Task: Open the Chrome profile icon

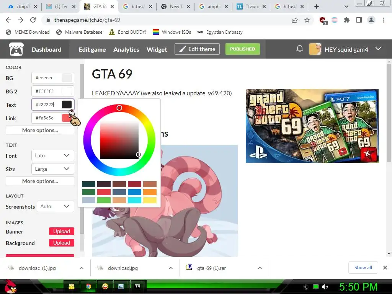Action: (x=371, y=20)
